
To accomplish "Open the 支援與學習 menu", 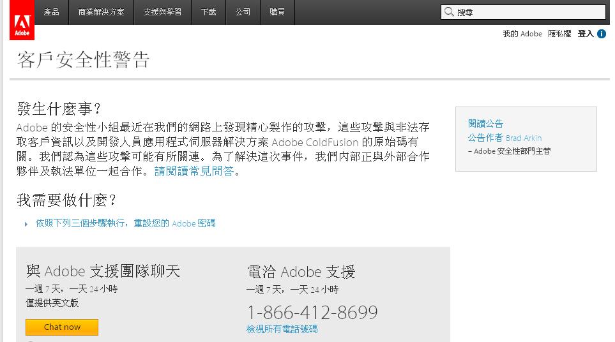I will [162, 12].
